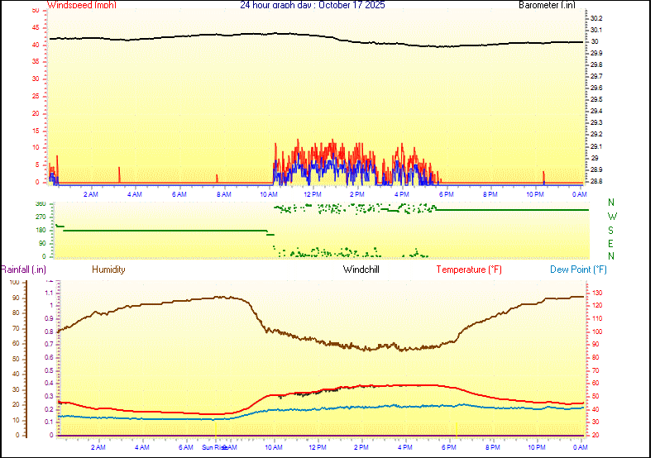Click the S compass direction letter
The width and height of the screenshot is (660, 458).
[611, 230]
